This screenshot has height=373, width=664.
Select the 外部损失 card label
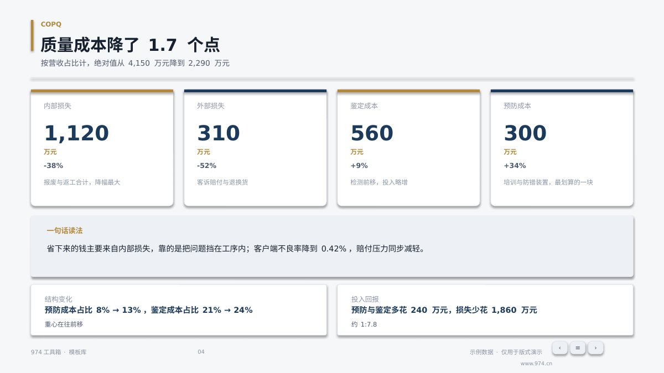(x=211, y=106)
